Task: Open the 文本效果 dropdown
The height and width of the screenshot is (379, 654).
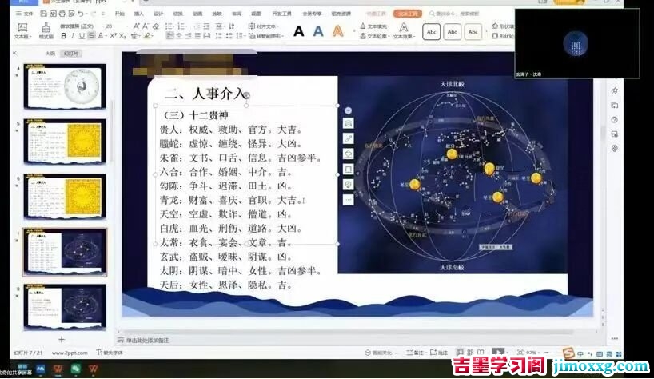Action: [403, 31]
